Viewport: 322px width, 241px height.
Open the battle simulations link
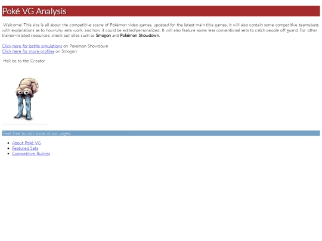click(32, 46)
